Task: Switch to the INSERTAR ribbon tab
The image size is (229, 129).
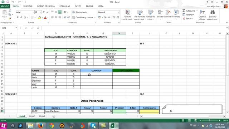Action: (28, 6)
